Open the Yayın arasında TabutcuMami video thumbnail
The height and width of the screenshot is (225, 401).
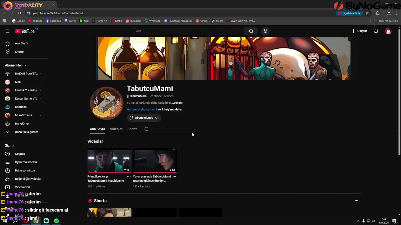pos(155,161)
